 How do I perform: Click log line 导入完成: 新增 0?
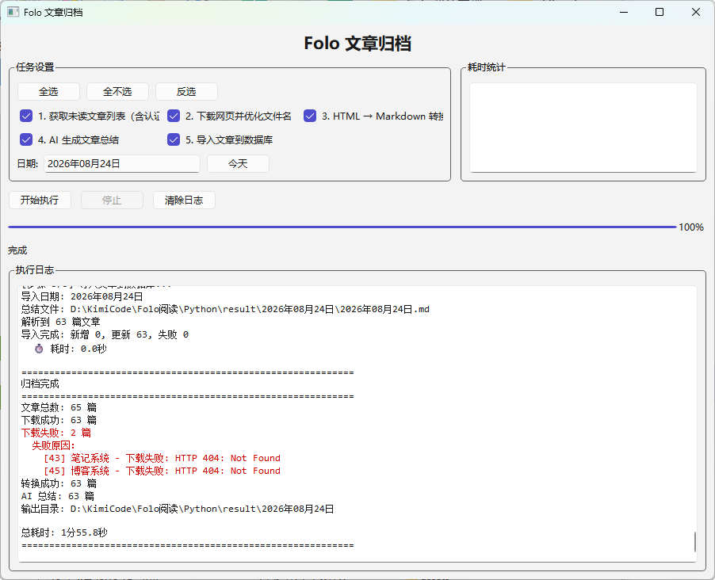pos(105,334)
